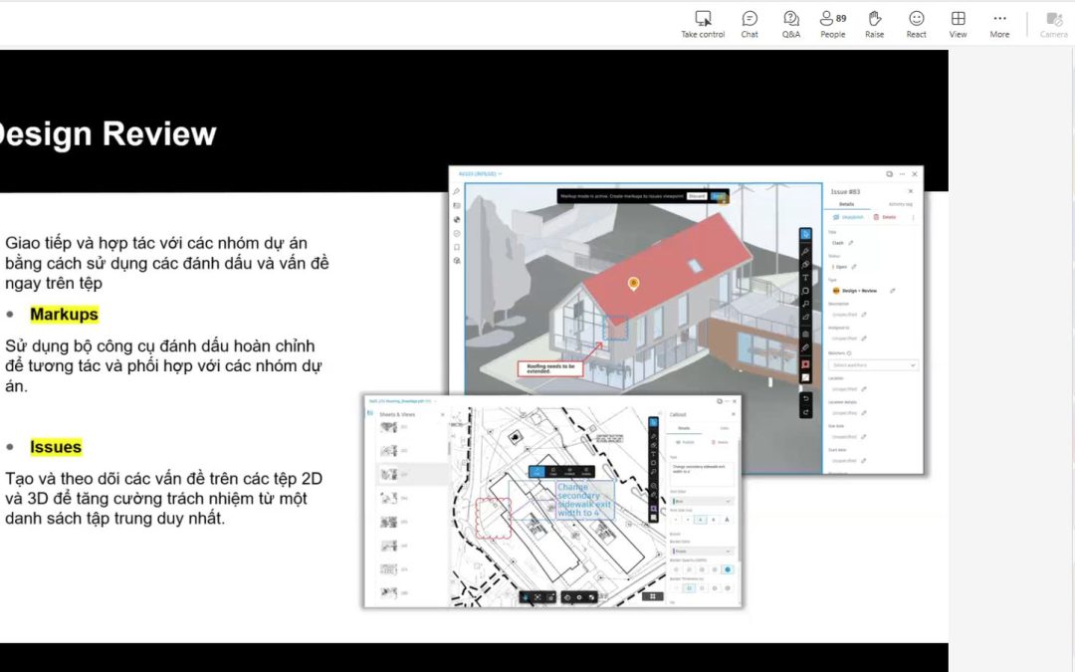
Task: Show the People participants list
Action: pos(833,24)
